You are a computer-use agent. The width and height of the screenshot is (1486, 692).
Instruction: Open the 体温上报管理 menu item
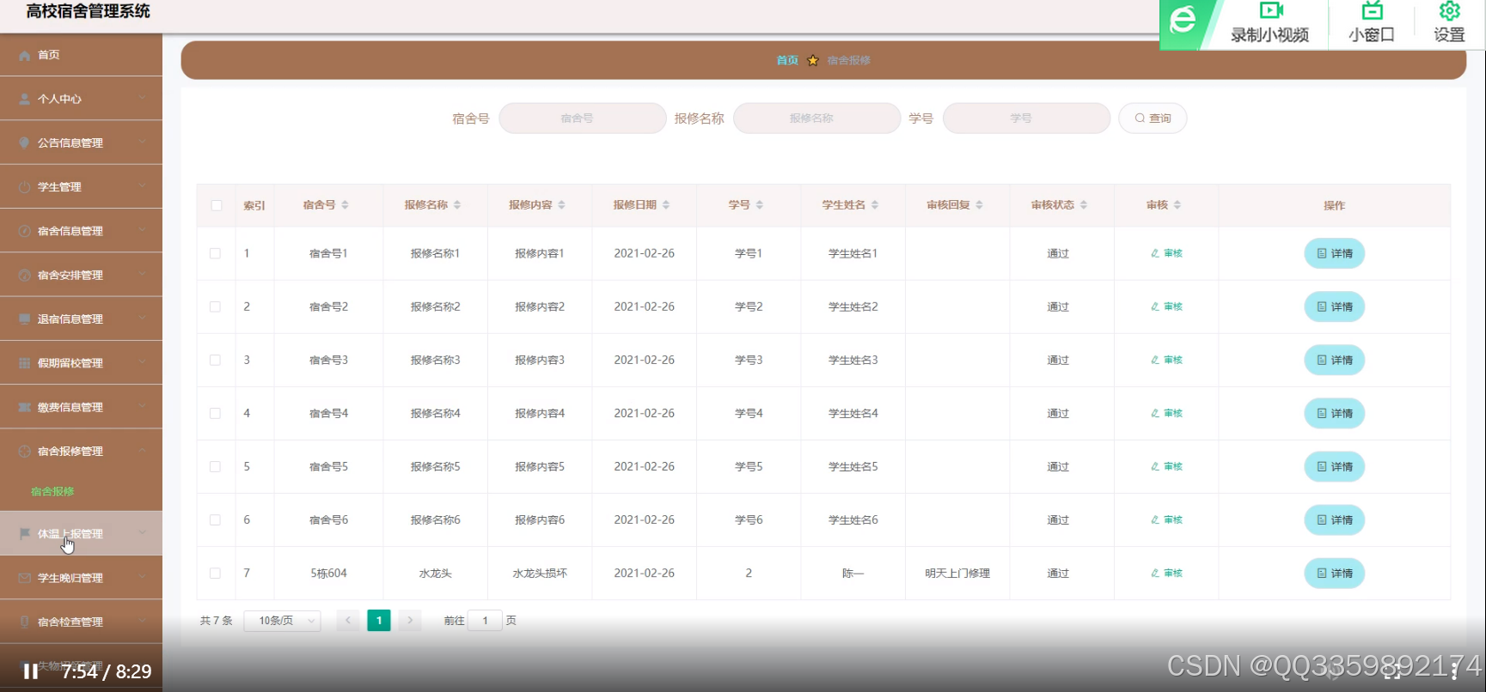(x=81, y=533)
